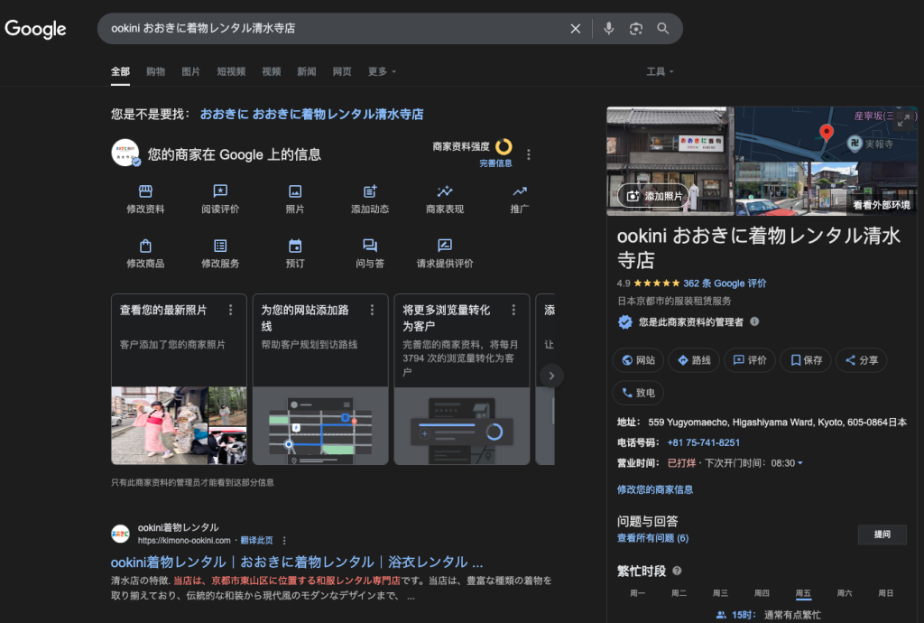Viewport: 924px width, 623px height.
Task: Clear the search box with X icon
Action: coord(575,28)
